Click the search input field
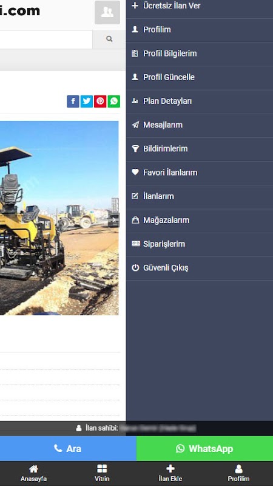Viewport: 273px width, 486px height. (46, 39)
